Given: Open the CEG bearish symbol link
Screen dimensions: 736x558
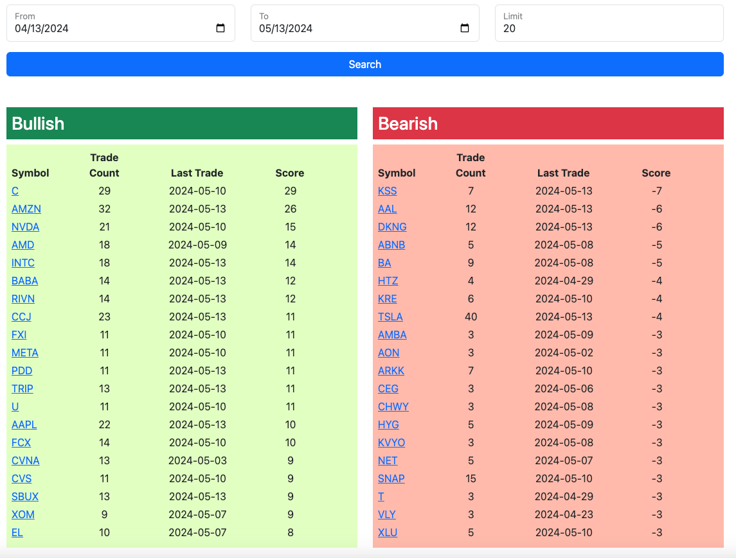Looking at the screenshot, I should pyautogui.click(x=388, y=388).
